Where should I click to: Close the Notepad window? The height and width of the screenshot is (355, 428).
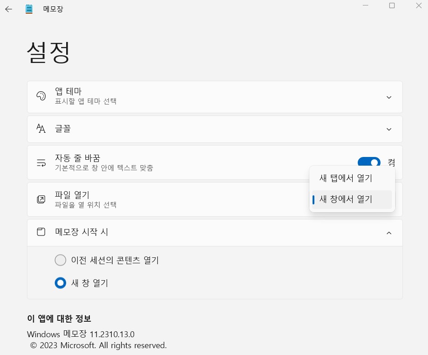point(419,5)
